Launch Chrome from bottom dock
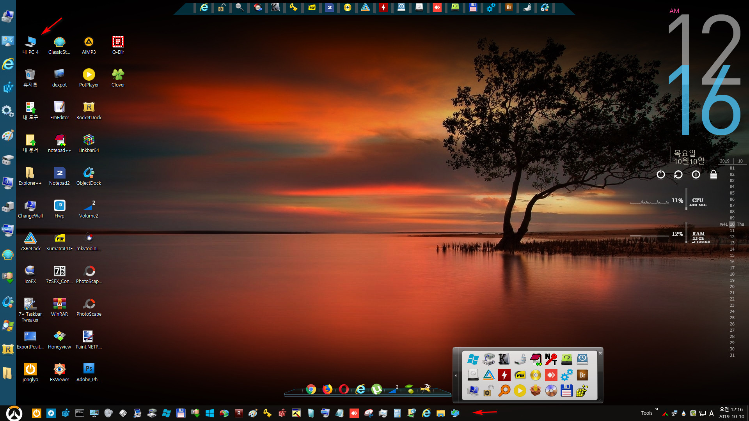 [x=311, y=389]
